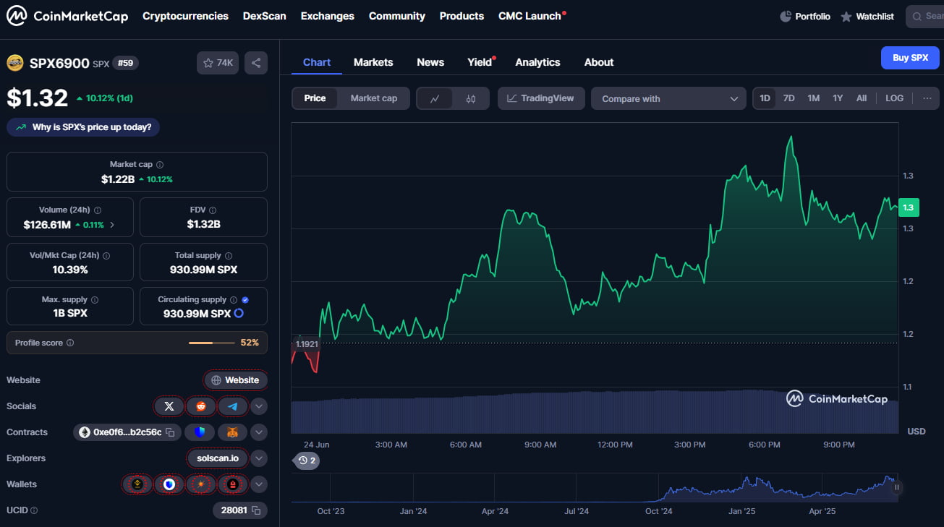Click the info icon beside Total supply
Viewport: 944px width, 527px height.
pos(229,256)
